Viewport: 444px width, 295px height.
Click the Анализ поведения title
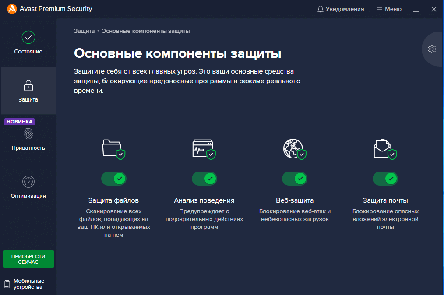(x=204, y=200)
